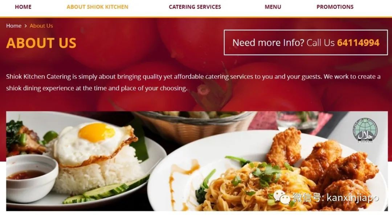Image resolution: width=392 pixels, height=216 pixels.
Task: Open the HOME navigation menu item
Action: [x=23, y=7]
